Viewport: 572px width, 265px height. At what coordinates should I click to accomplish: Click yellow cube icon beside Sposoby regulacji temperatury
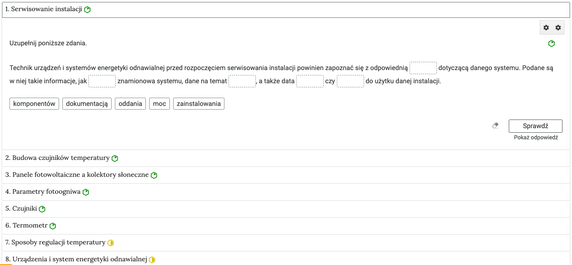pyautogui.click(x=110, y=243)
